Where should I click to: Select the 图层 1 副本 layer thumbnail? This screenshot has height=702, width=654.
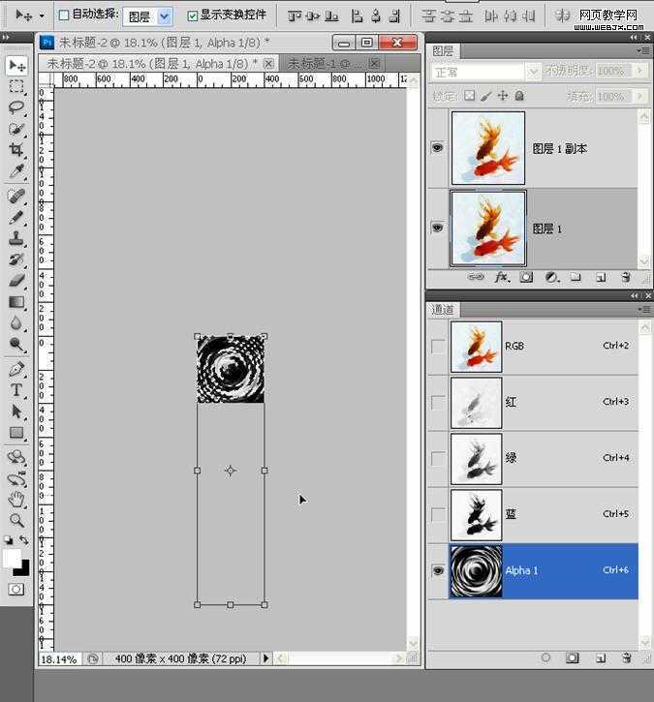pyautogui.click(x=488, y=148)
